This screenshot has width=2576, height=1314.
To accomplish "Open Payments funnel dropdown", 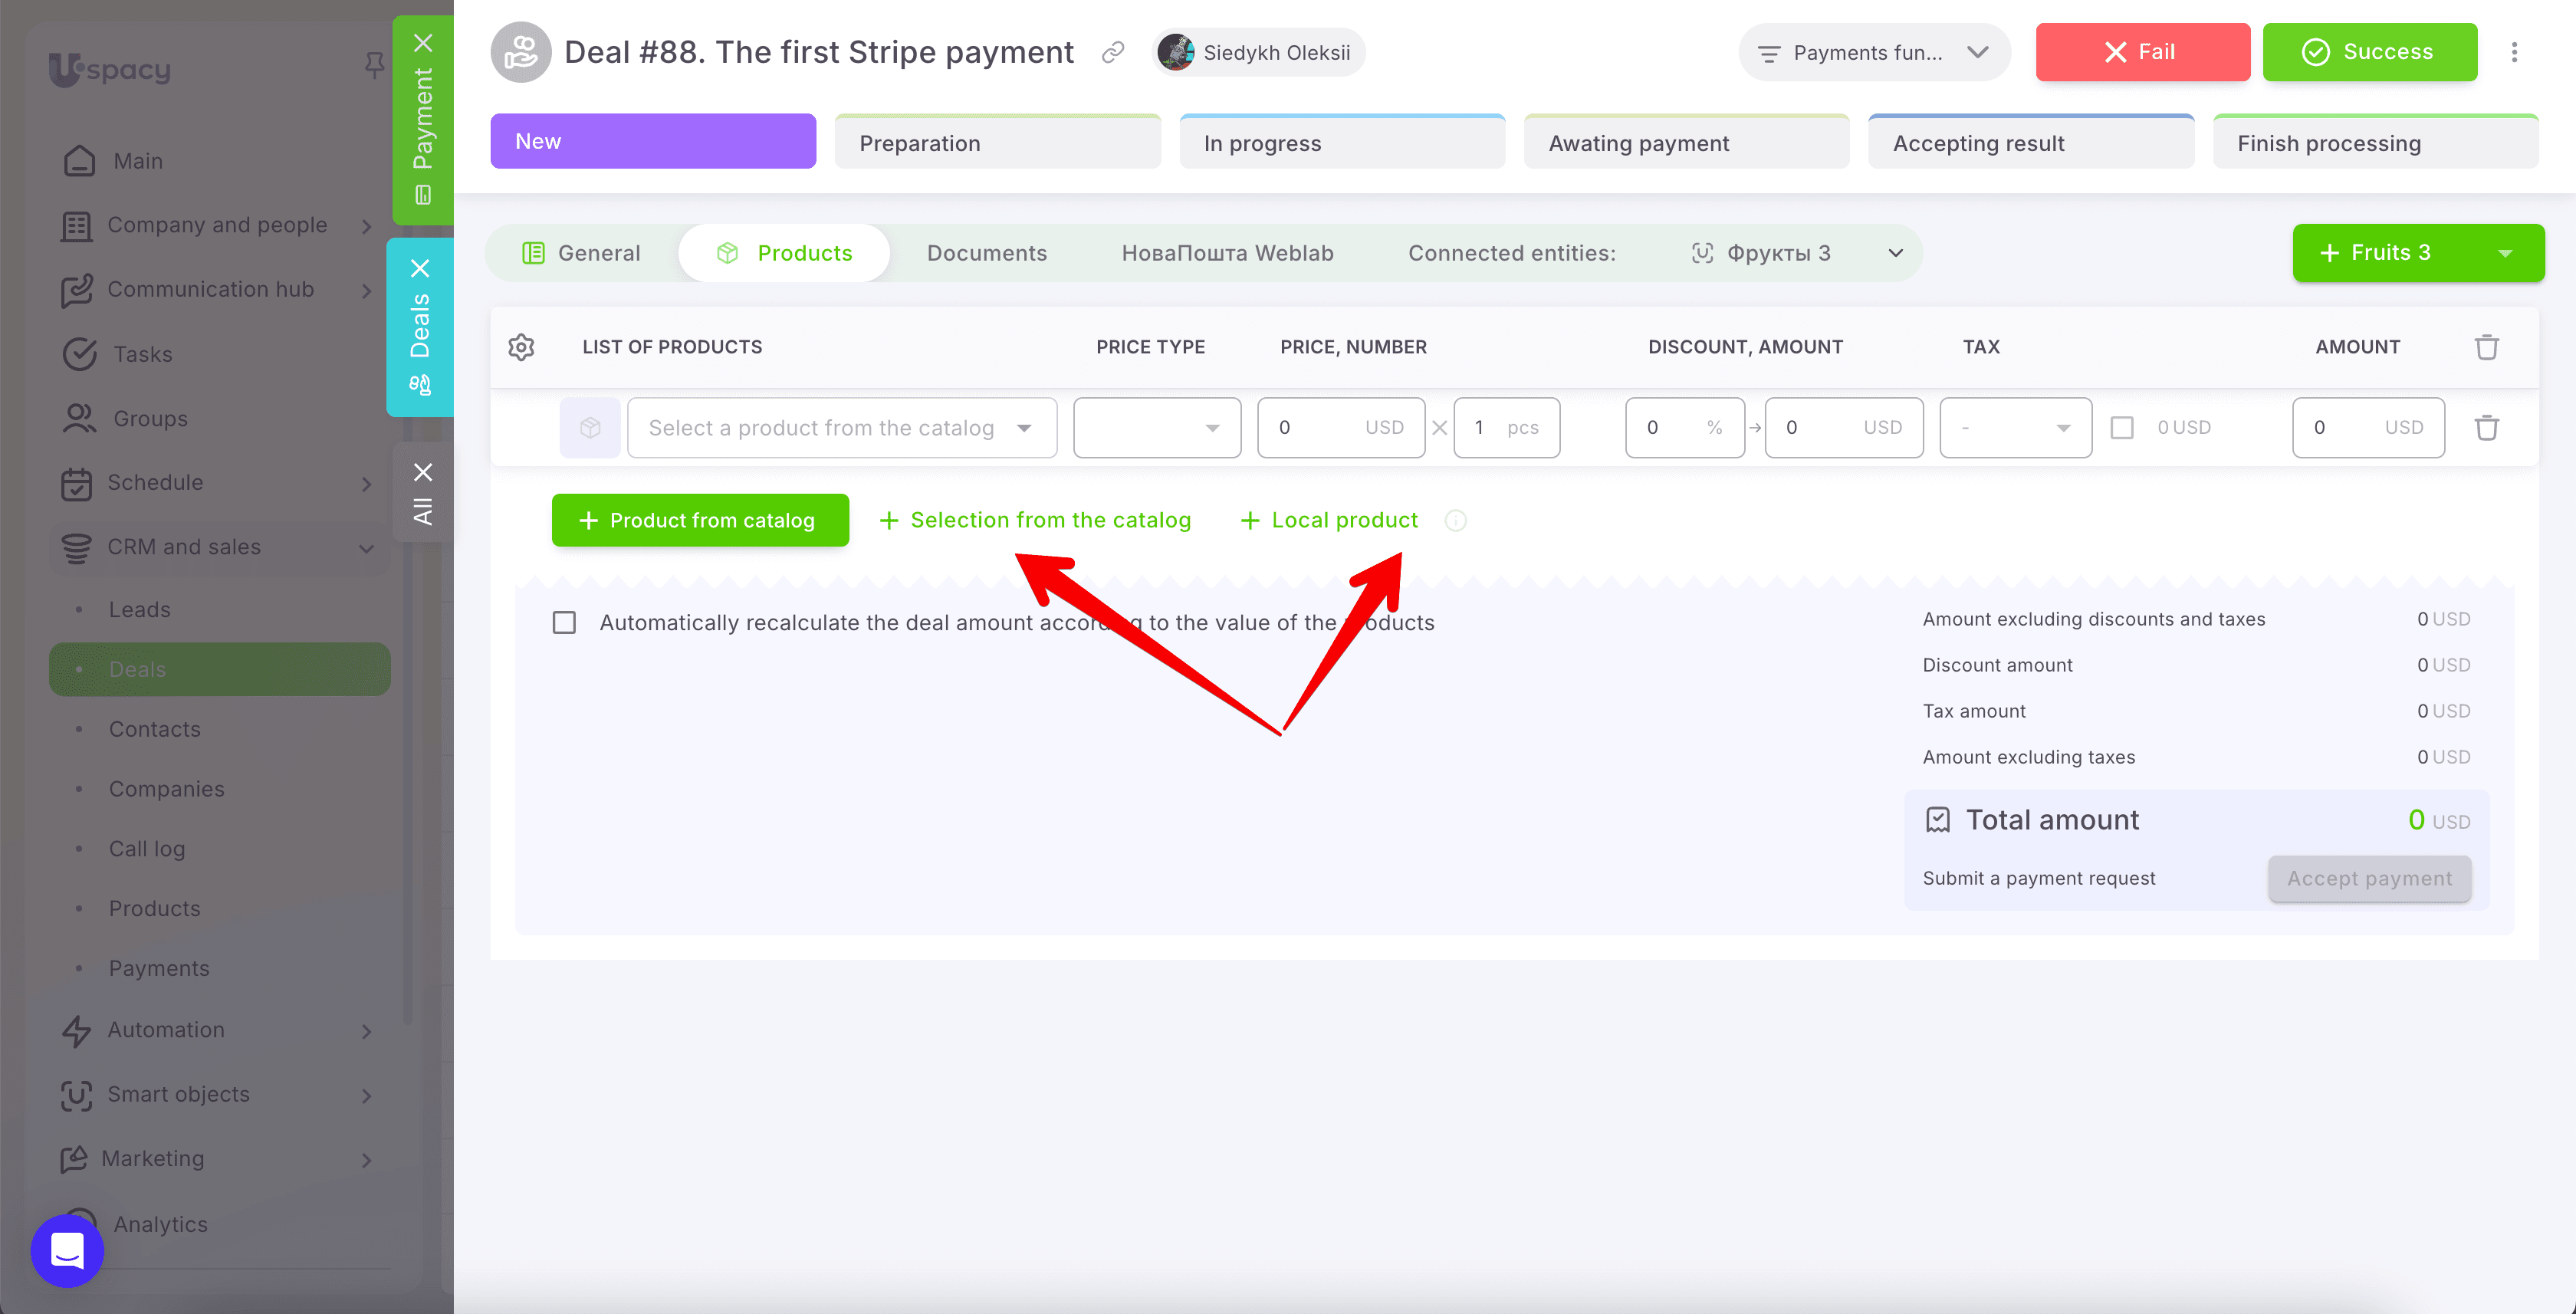I will [x=1874, y=52].
